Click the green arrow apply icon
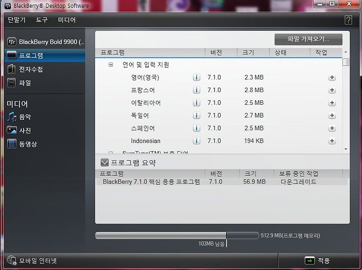 (310, 261)
